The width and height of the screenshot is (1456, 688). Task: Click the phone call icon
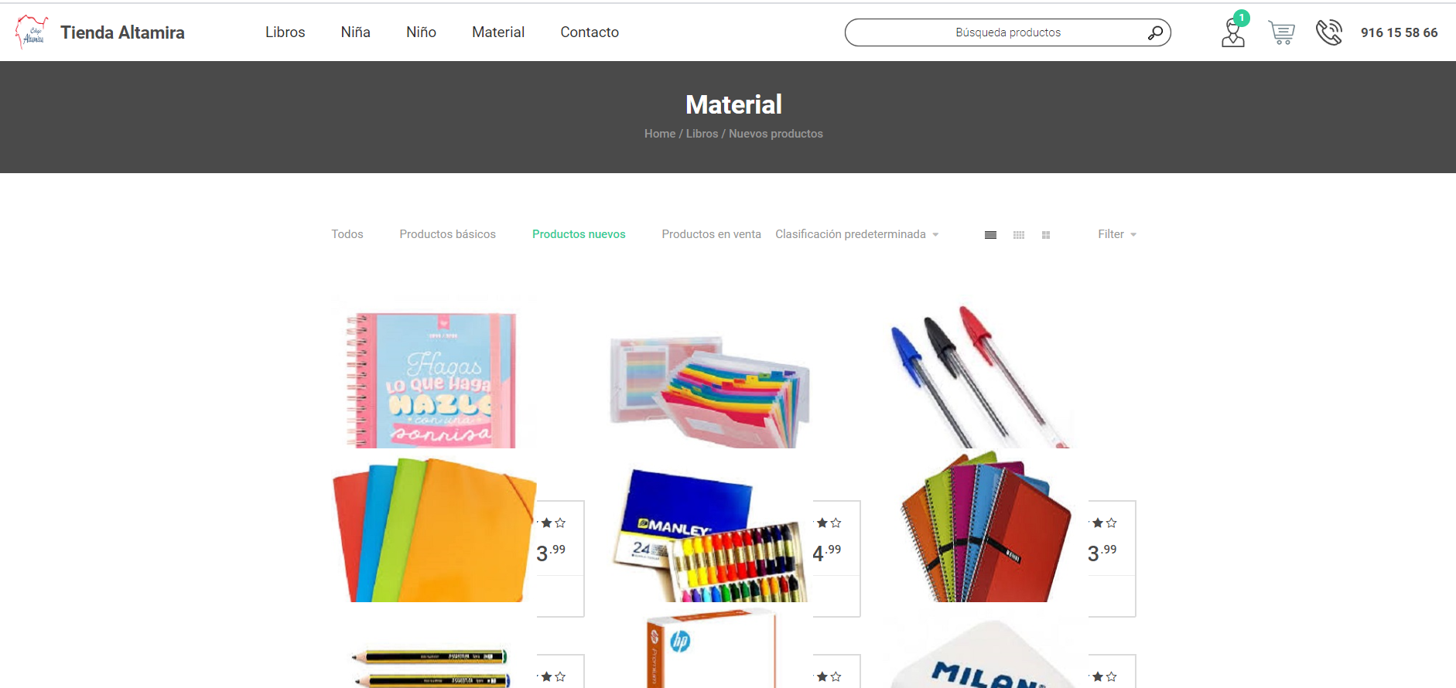point(1329,32)
